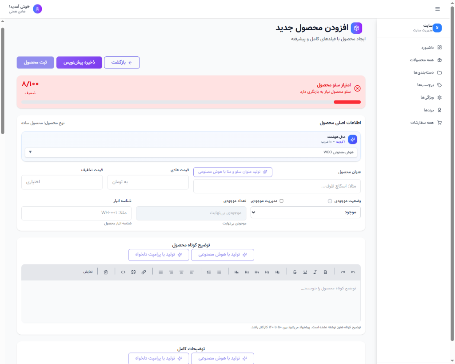Click تولید با پرامپت دلخواه under توضیح کوتاه محصول
Screen dimensions: 455x364
click(159, 255)
